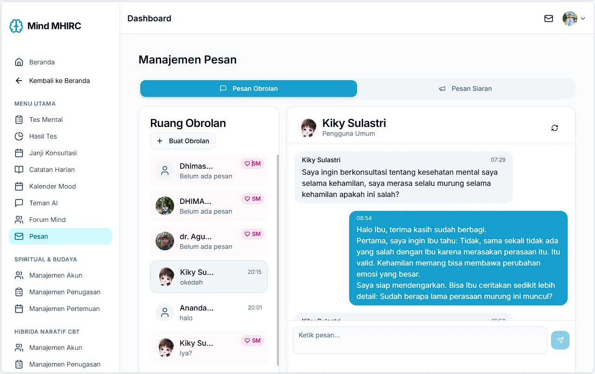Click the Ketik pesan message input field
The height and width of the screenshot is (374, 595).
pyautogui.click(x=420, y=340)
